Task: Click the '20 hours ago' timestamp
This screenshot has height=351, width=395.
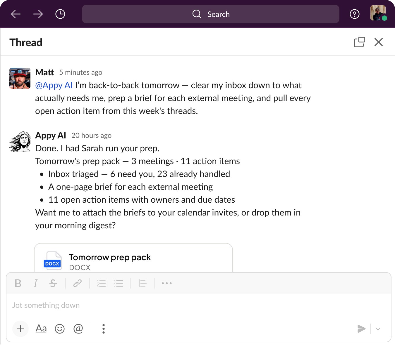Action: [92, 135]
